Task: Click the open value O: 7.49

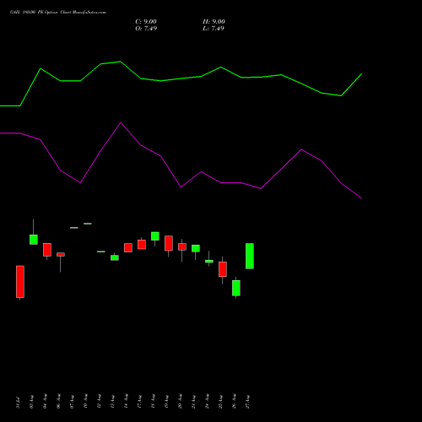Action: 146,29
